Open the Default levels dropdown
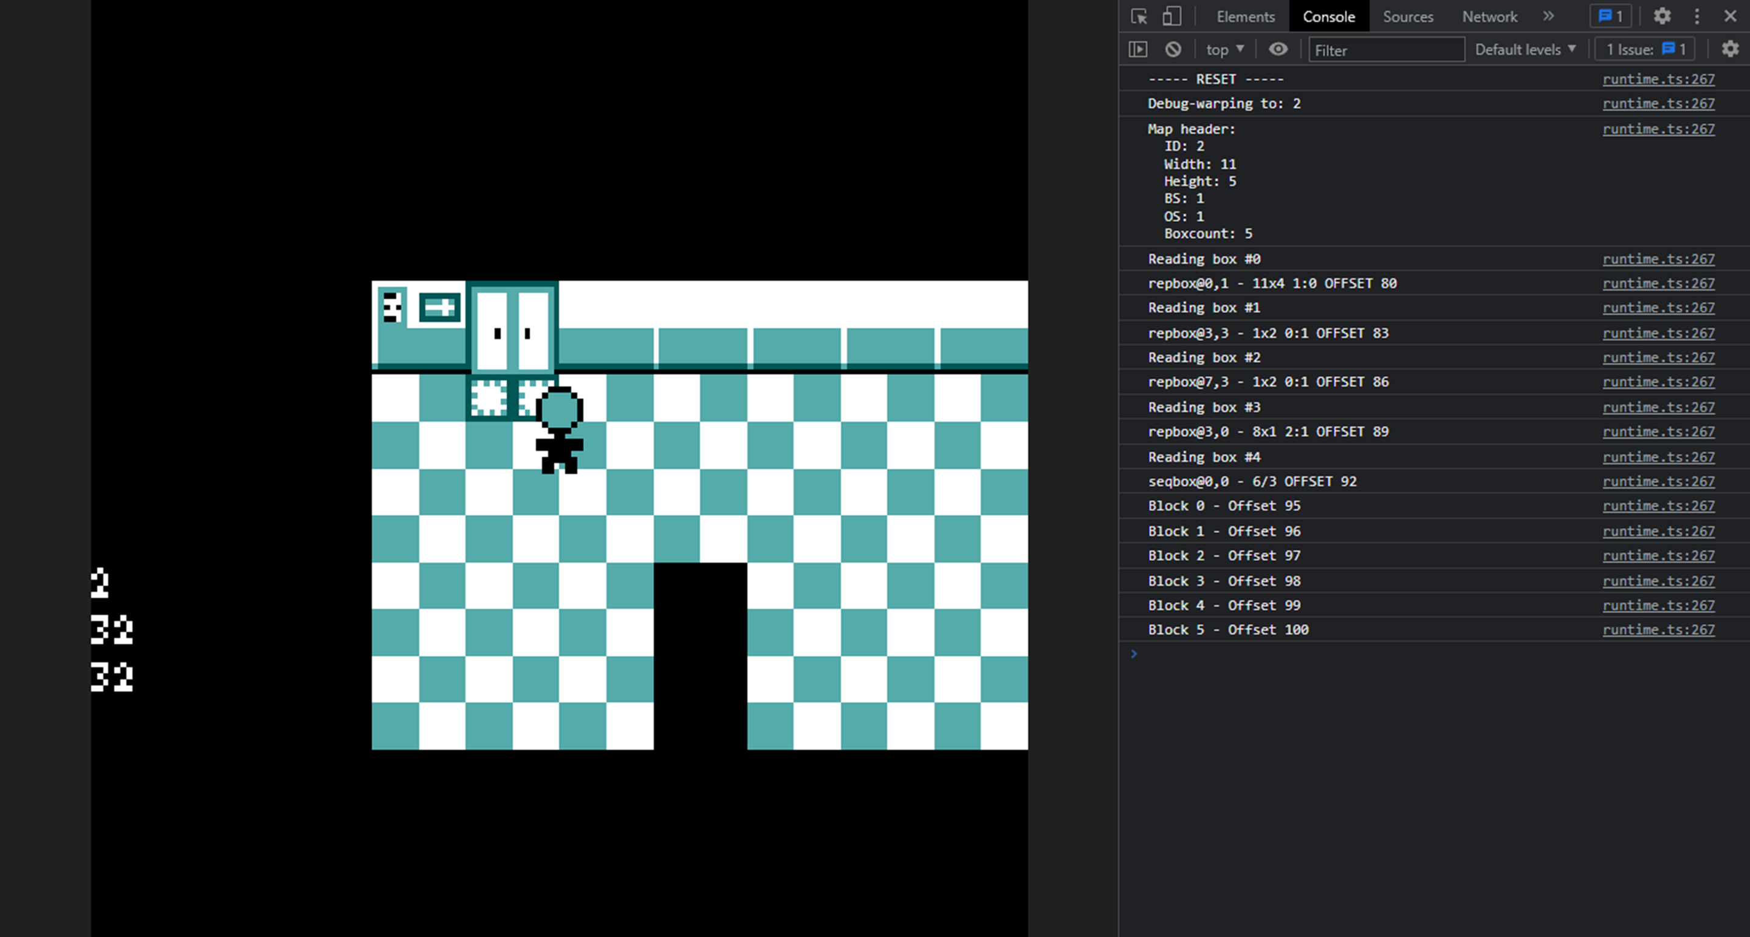This screenshot has height=937, width=1750. point(1525,50)
